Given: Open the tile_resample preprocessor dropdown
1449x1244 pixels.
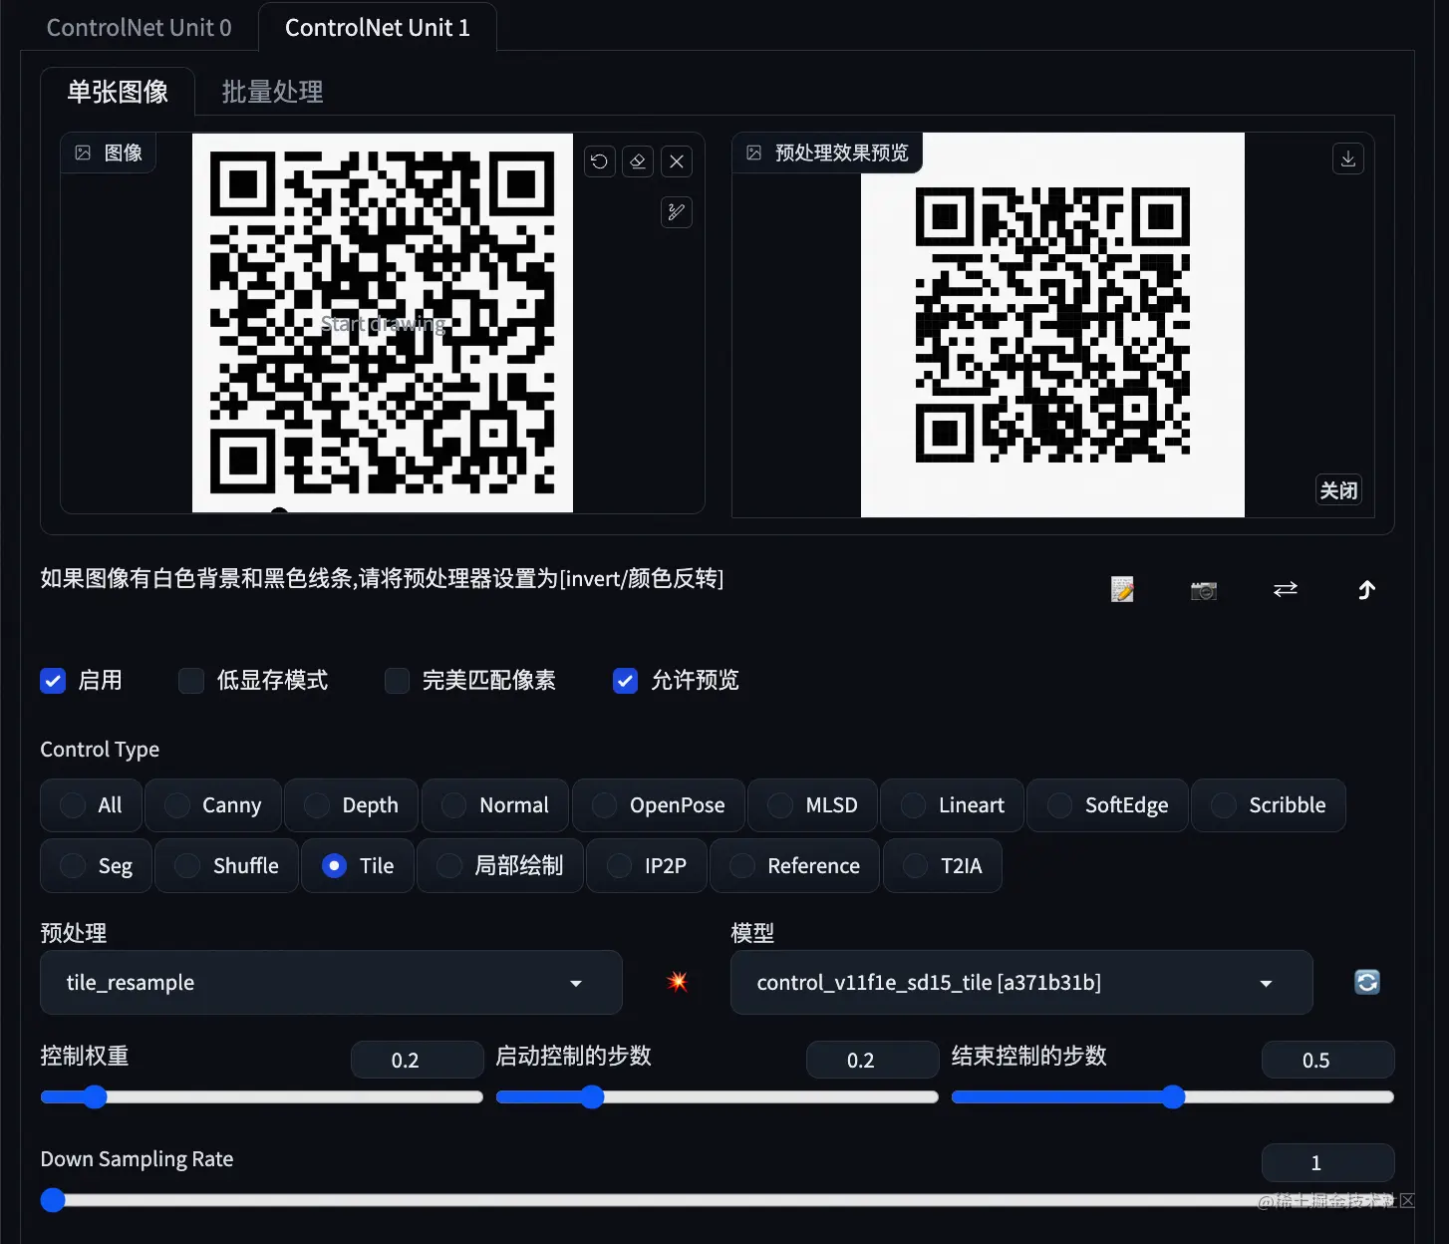Looking at the screenshot, I should click(331, 983).
